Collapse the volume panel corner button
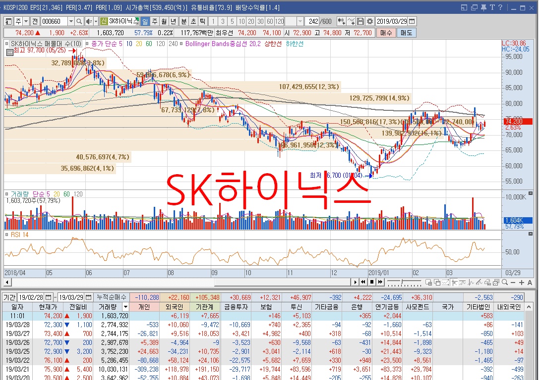Screen dimensions: 539x380 click(531, 193)
